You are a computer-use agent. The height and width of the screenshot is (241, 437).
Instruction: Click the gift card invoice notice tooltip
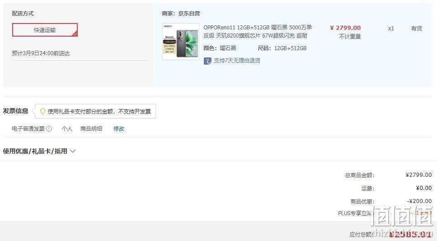[95, 111]
